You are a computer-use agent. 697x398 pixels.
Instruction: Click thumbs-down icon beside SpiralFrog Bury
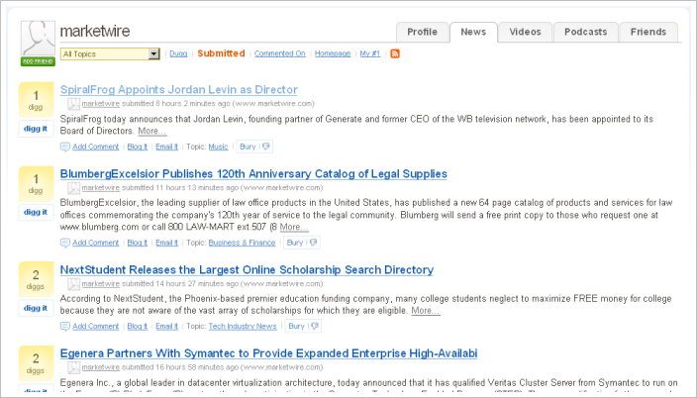coord(265,147)
